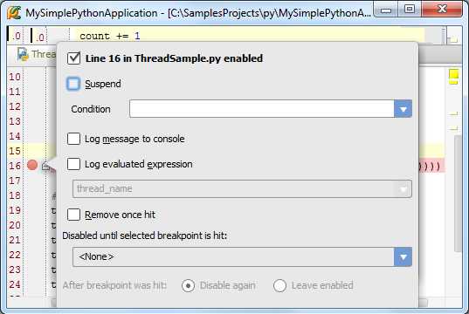This screenshot has height=314, width=469.
Task: Click line number 20 in the gutter
Action: click(14, 225)
